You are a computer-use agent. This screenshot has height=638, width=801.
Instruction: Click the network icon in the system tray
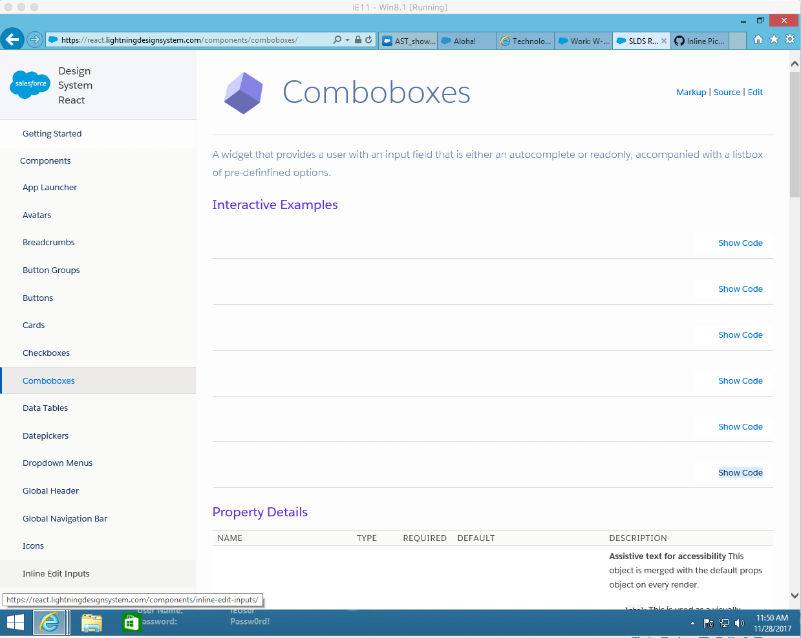point(724,623)
